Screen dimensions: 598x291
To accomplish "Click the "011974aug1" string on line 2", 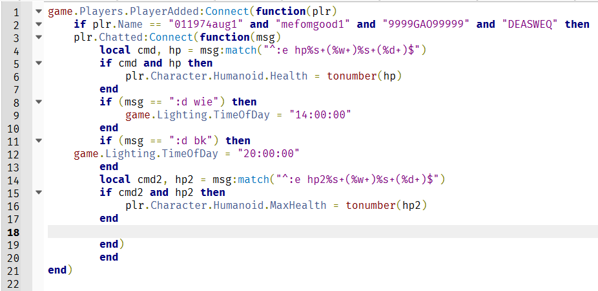I will (205, 25).
